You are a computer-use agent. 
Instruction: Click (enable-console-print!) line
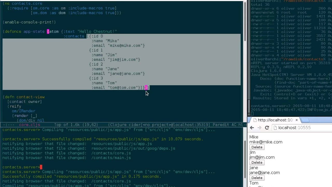[x=29, y=22]
